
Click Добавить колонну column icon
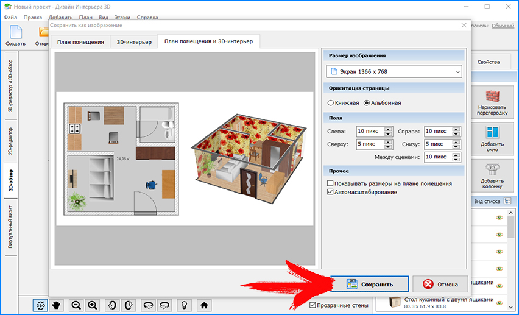click(493, 169)
